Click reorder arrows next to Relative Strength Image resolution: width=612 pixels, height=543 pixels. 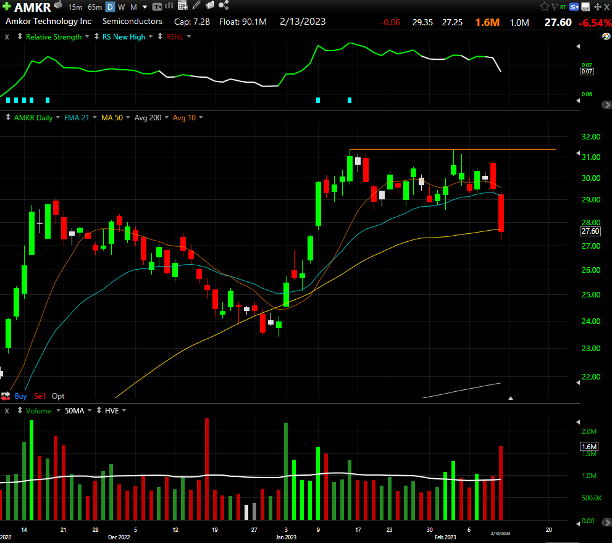click(x=20, y=36)
